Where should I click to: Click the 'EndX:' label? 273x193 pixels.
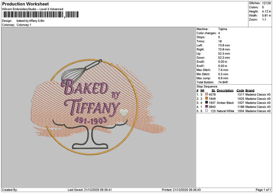point(201,62)
